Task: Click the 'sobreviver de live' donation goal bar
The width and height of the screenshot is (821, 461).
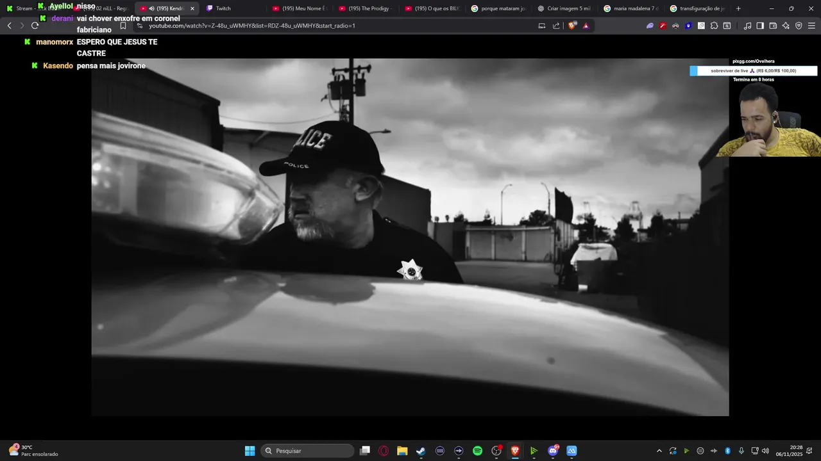Action: [753, 71]
